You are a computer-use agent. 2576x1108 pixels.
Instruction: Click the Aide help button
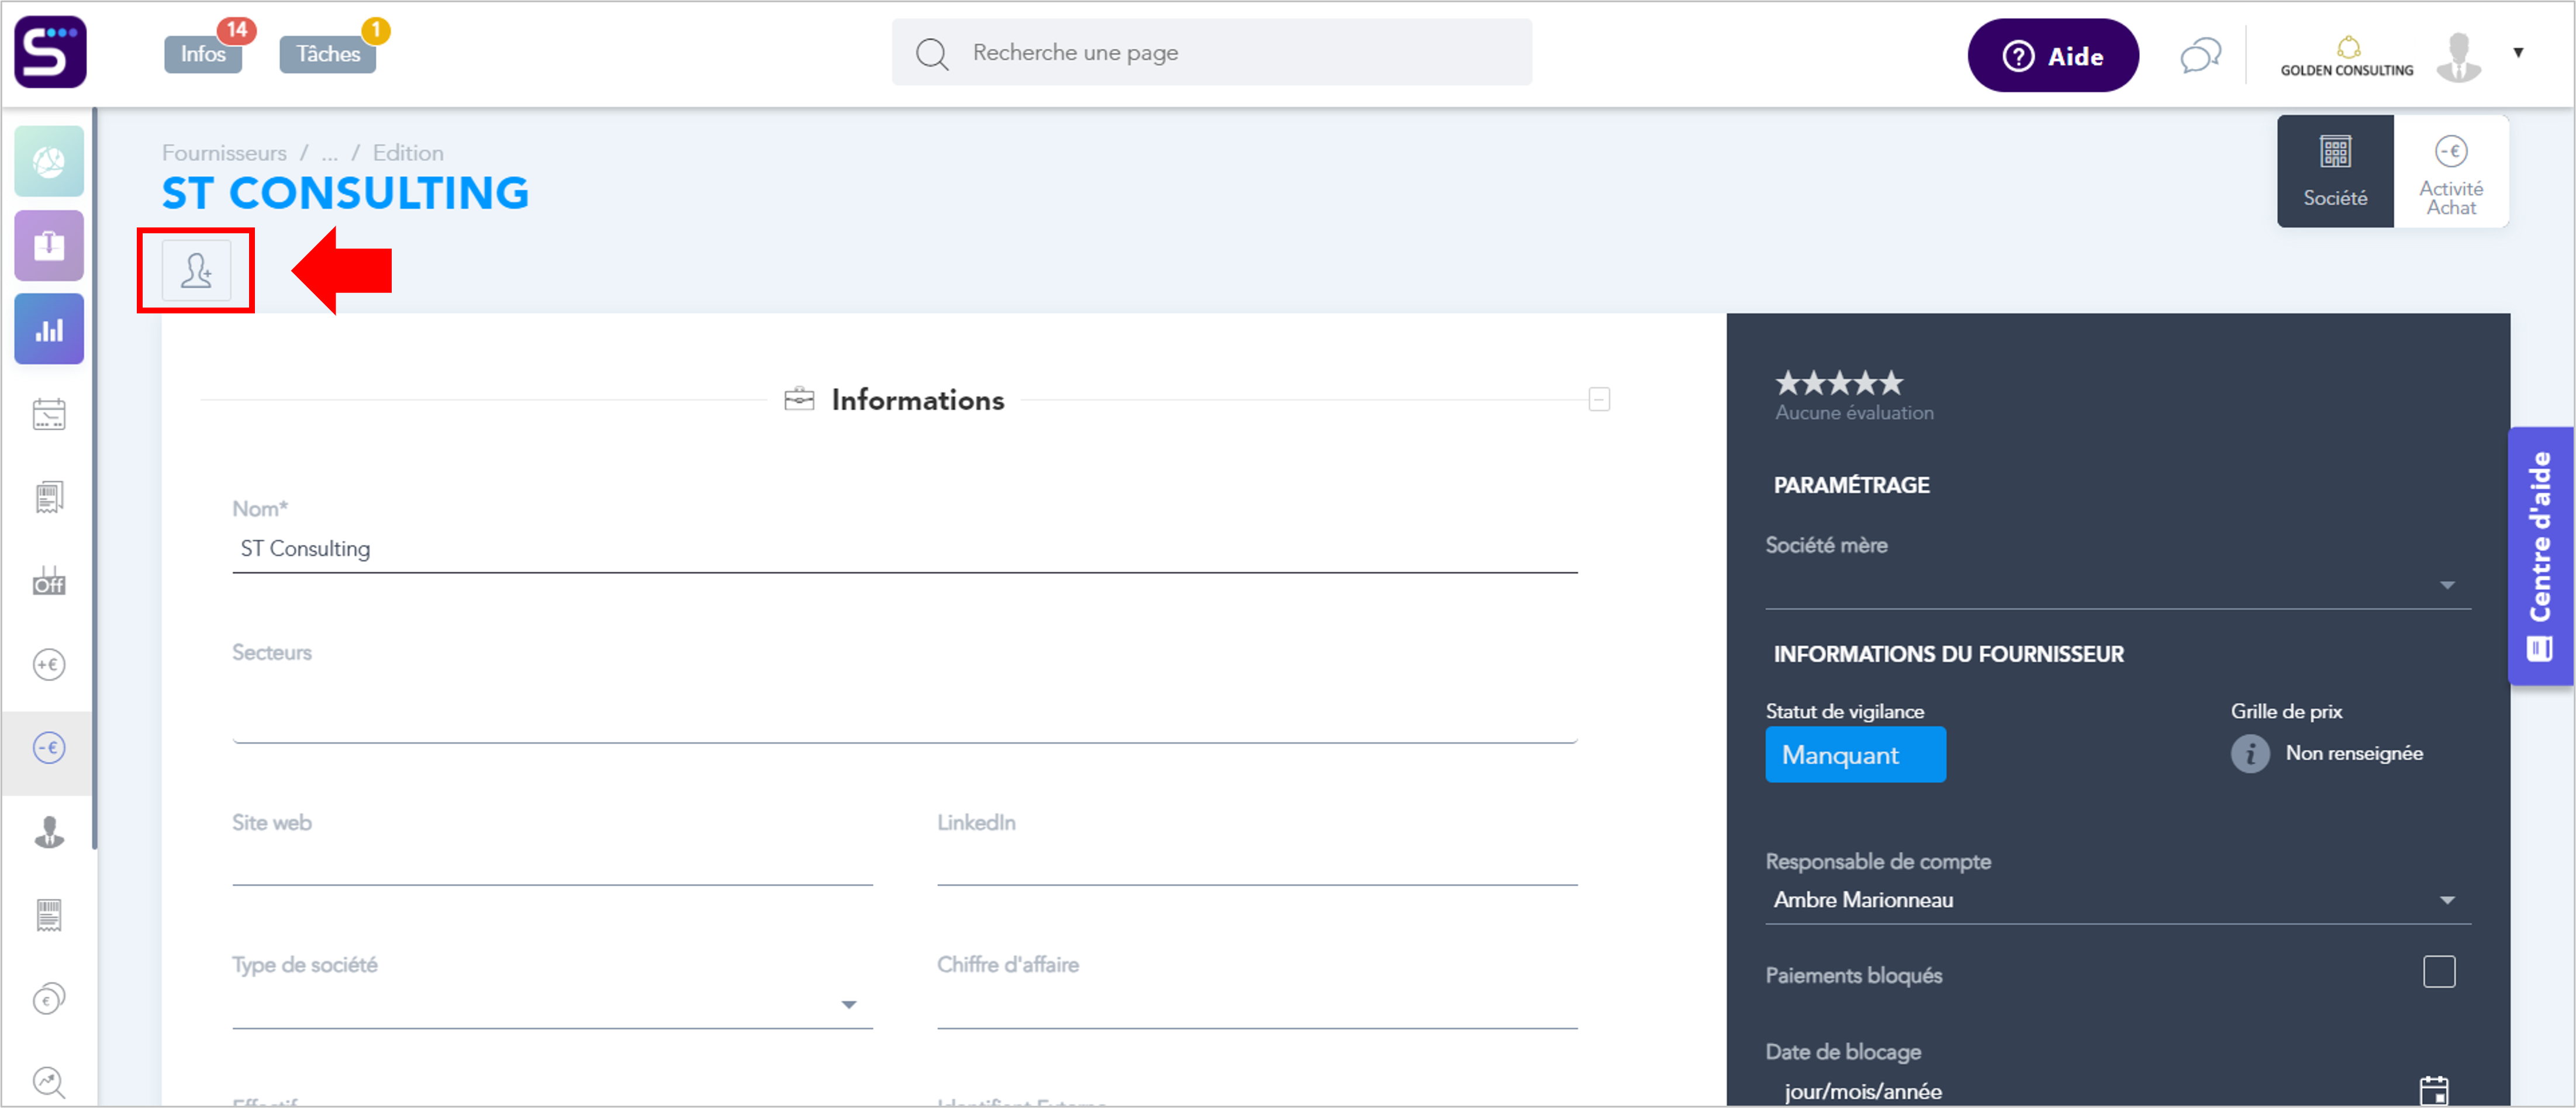[x=2053, y=56]
